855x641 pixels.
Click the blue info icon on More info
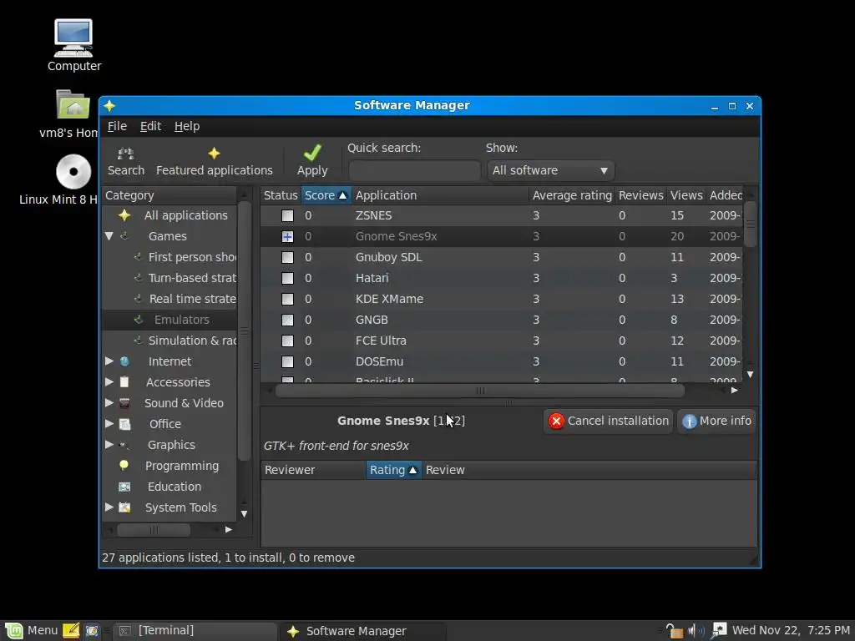(x=689, y=421)
